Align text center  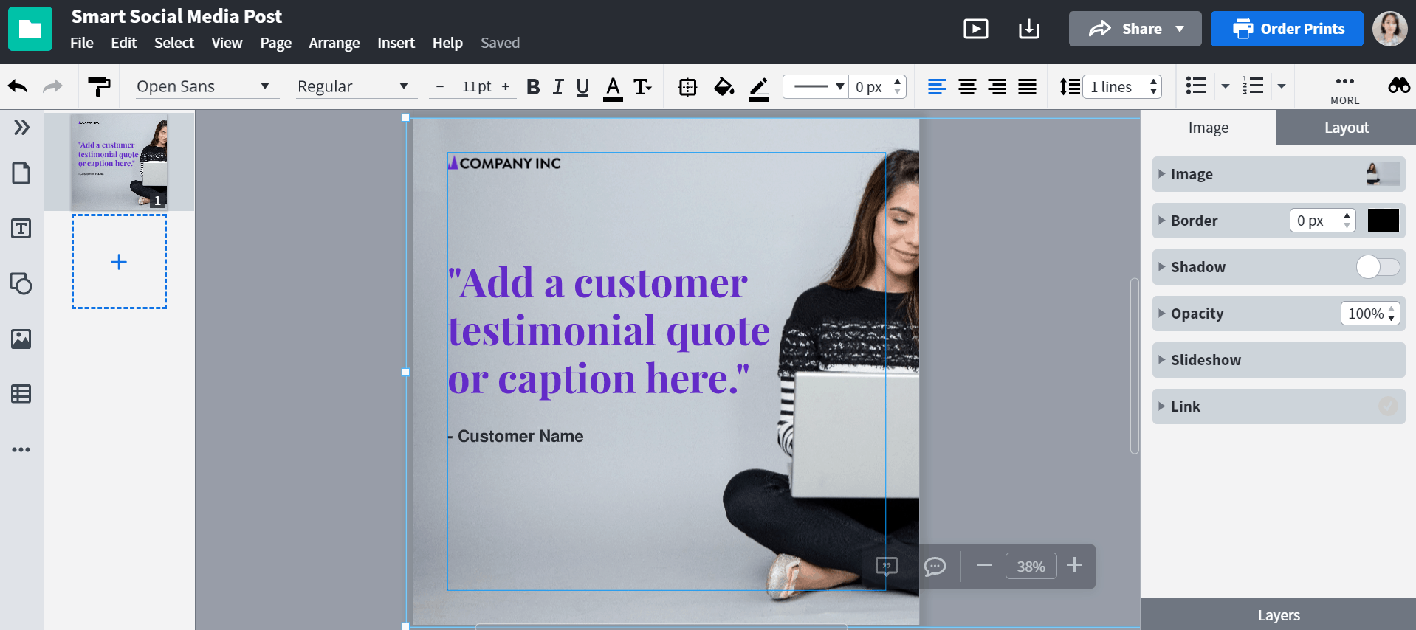pyautogui.click(x=967, y=87)
